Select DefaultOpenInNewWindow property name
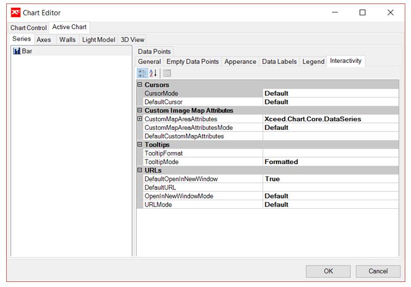 (203, 179)
